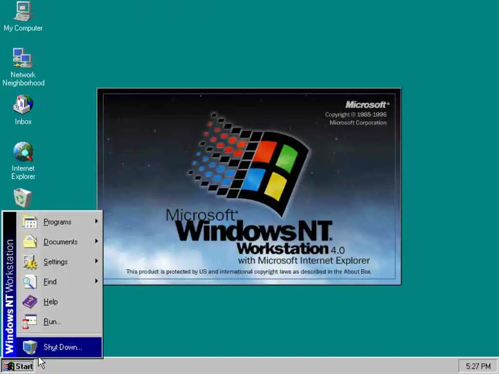Expand the Documents submenu arrow

click(96, 241)
